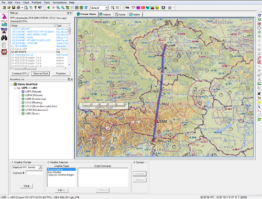This screenshot has width=262, height=199.
Task: Collapse the LKPR -> LIBO route node
Action: (15, 88)
